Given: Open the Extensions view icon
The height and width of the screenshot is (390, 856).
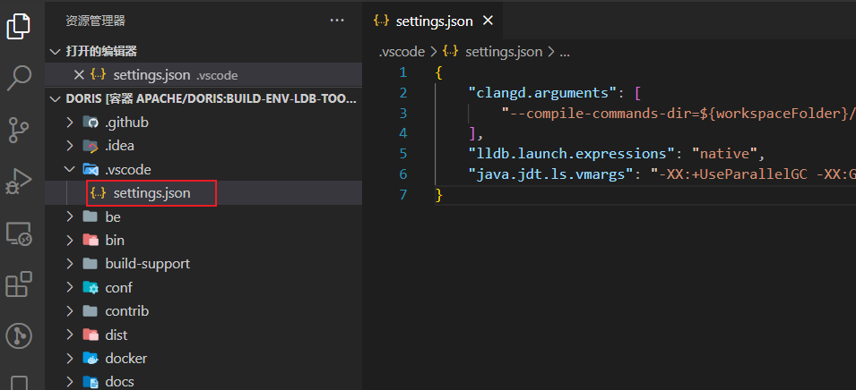Looking at the screenshot, I should pos(20,284).
